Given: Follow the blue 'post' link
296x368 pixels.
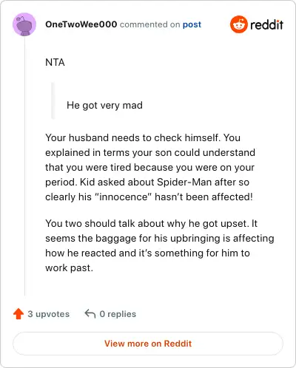Looking at the screenshot, I should (x=192, y=24).
